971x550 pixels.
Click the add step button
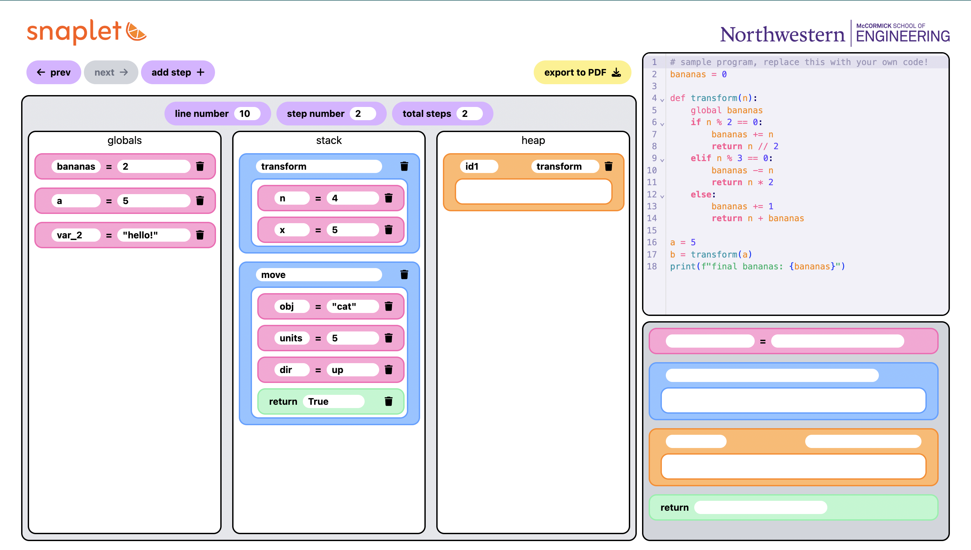point(178,72)
